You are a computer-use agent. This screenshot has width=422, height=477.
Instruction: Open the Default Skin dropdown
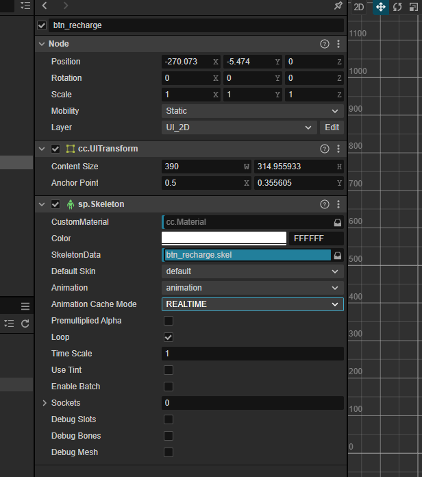point(253,271)
